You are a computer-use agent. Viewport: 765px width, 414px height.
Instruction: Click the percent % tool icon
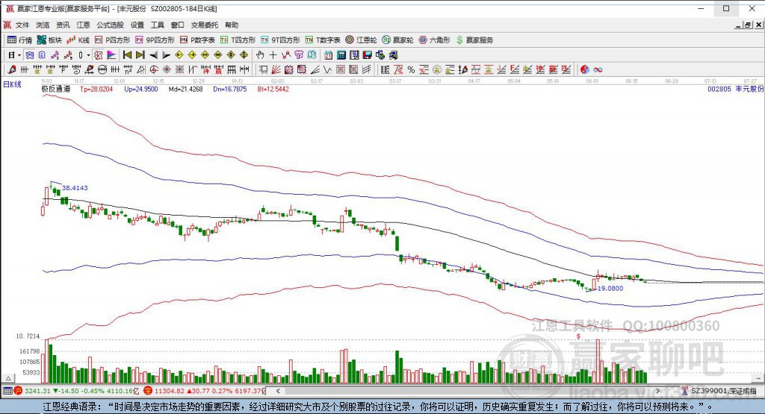click(x=412, y=69)
